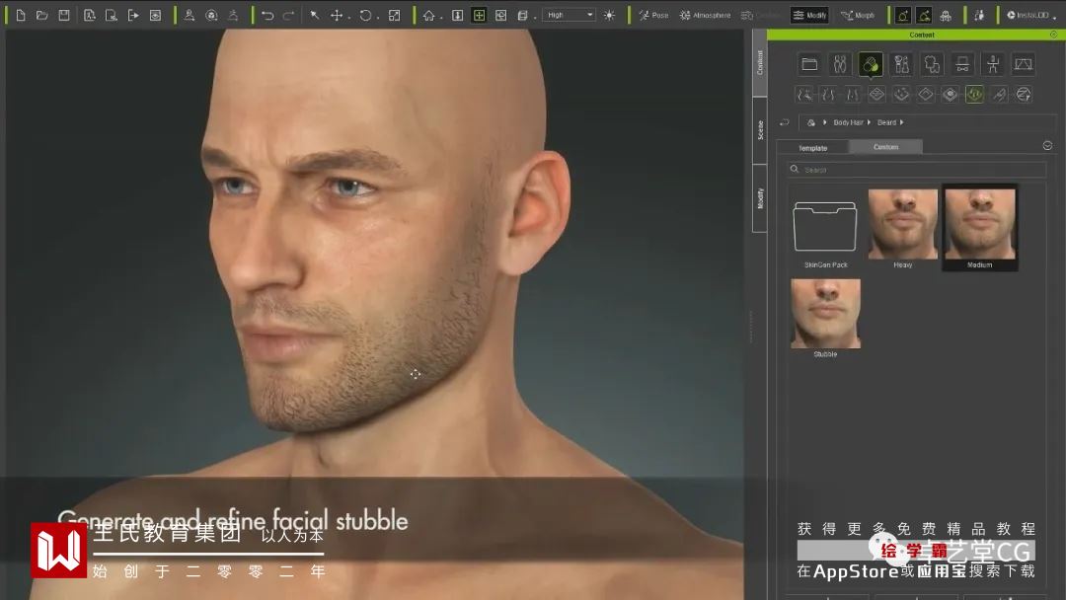Toggle the first highlighted circle-and-arrow button
This screenshot has height=600, width=1066.
(x=903, y=15)
